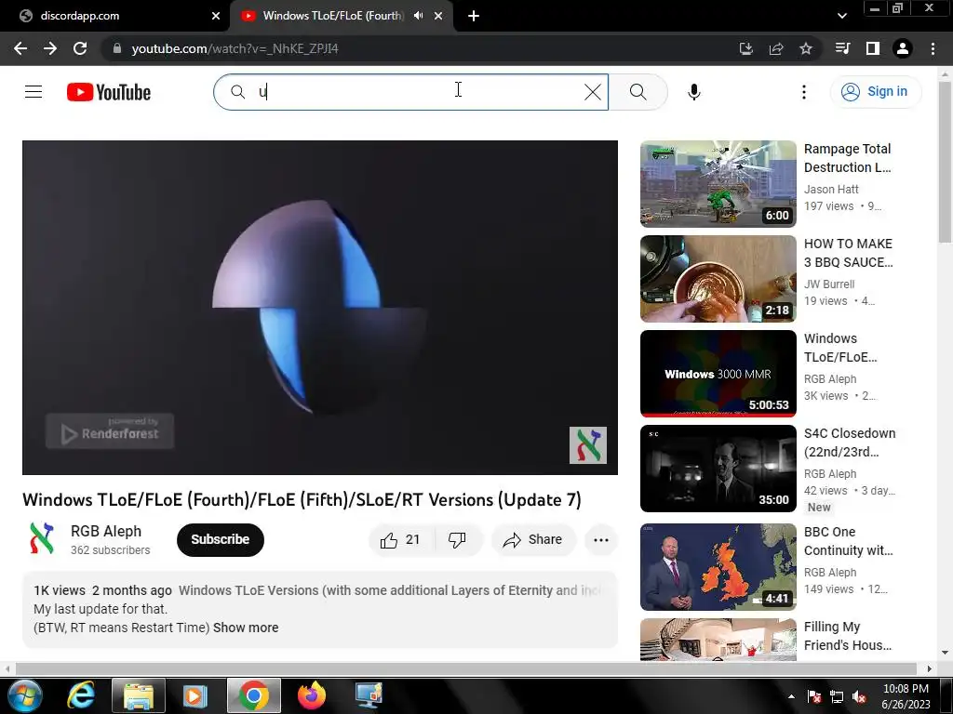
Task: Go back with the browser back arrow
Action: click(x=20, y=48)
